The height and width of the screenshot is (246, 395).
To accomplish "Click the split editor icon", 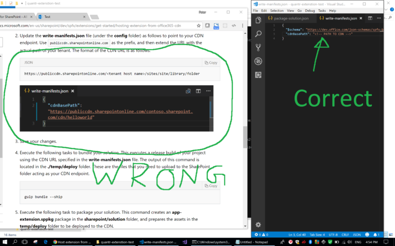I will 370,18.
